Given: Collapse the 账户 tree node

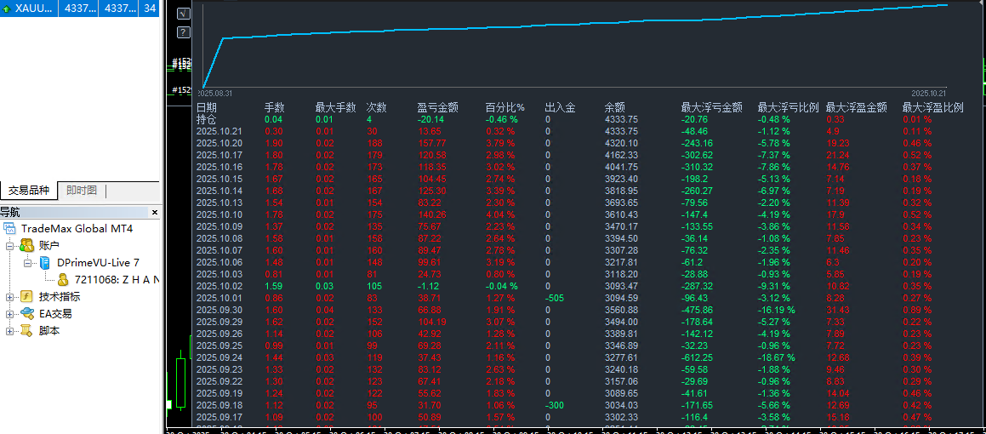Looking at the screenshot, I should (10, 245).
